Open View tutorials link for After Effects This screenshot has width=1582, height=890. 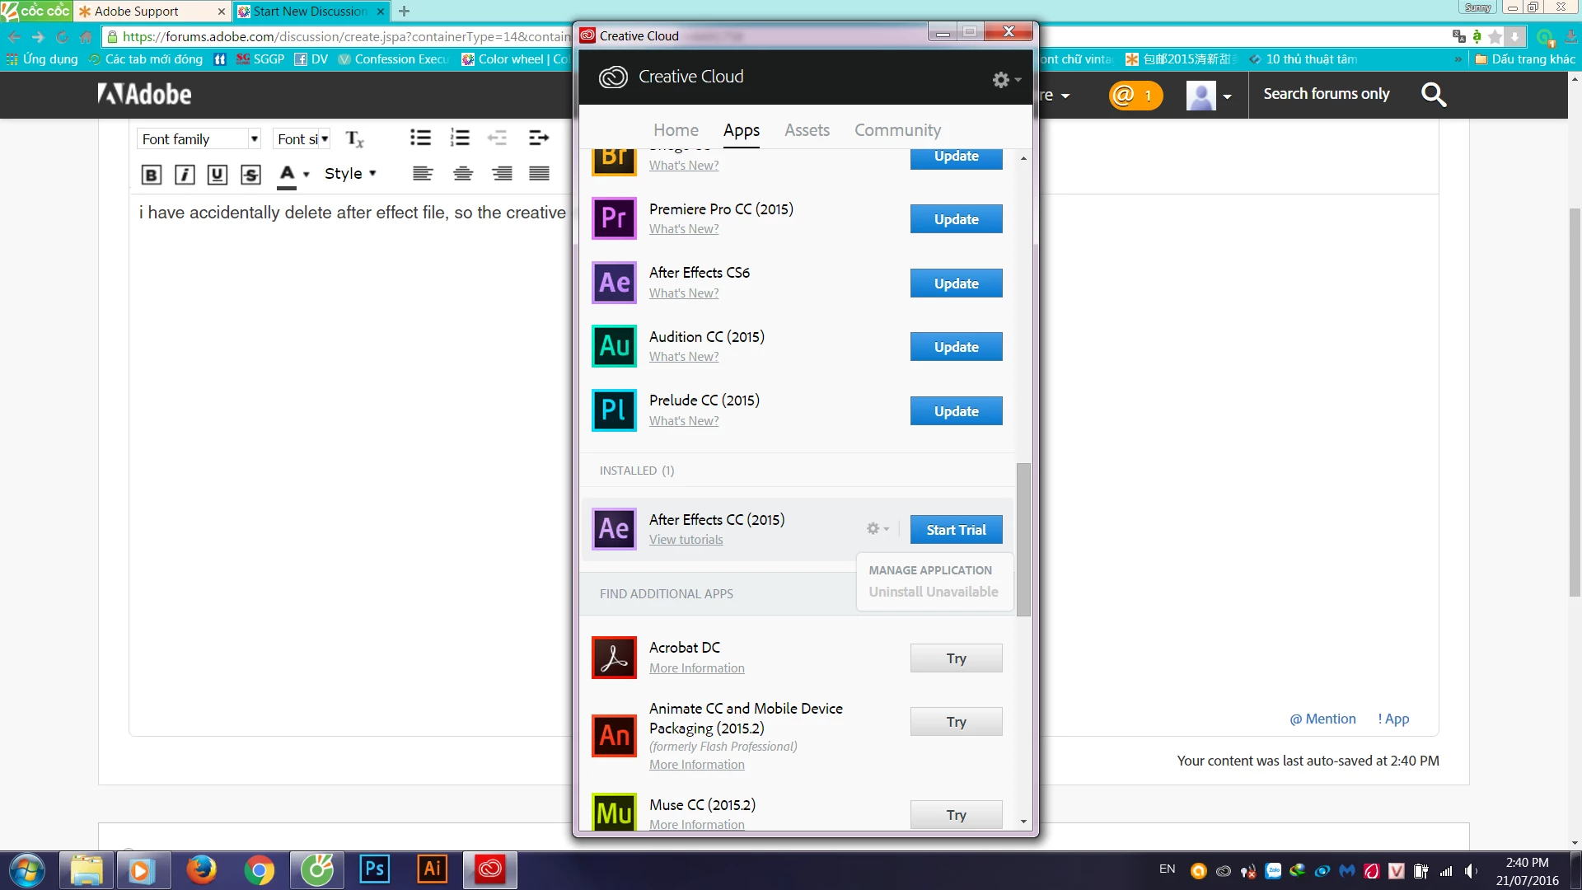686,540
